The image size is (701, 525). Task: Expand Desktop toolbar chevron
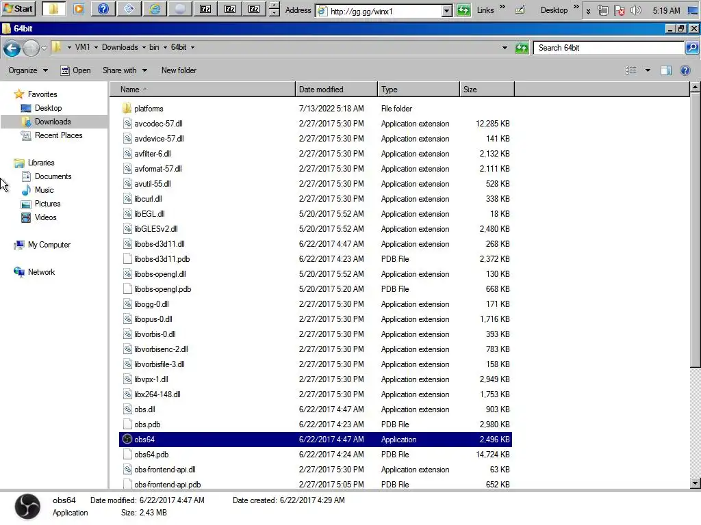coord(576,7)
